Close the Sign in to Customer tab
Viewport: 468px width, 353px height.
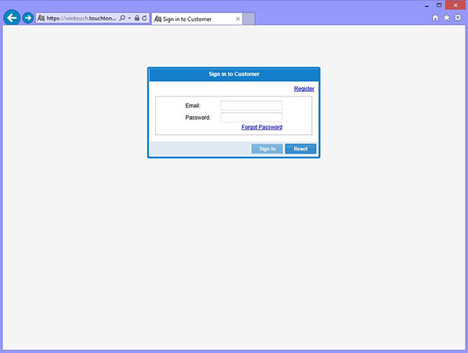(238, 19)
